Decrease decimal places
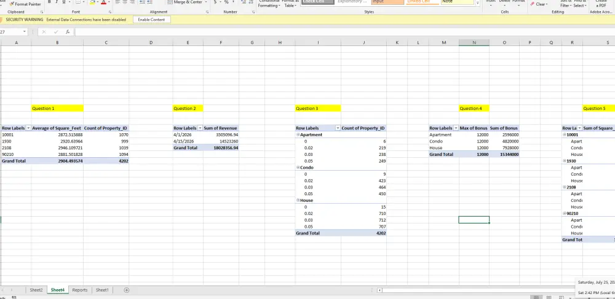Screen dimensions: 615x299 coord(251,2)
